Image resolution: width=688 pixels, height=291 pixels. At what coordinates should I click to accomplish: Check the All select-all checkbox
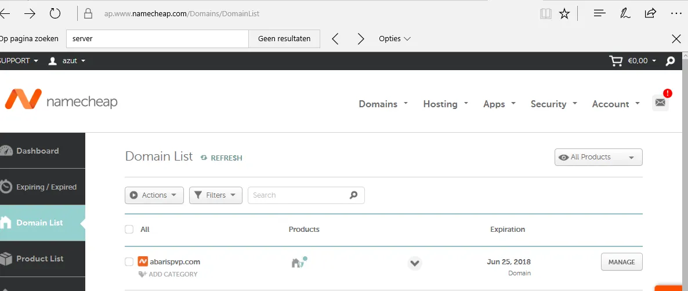tap(129, 229)
